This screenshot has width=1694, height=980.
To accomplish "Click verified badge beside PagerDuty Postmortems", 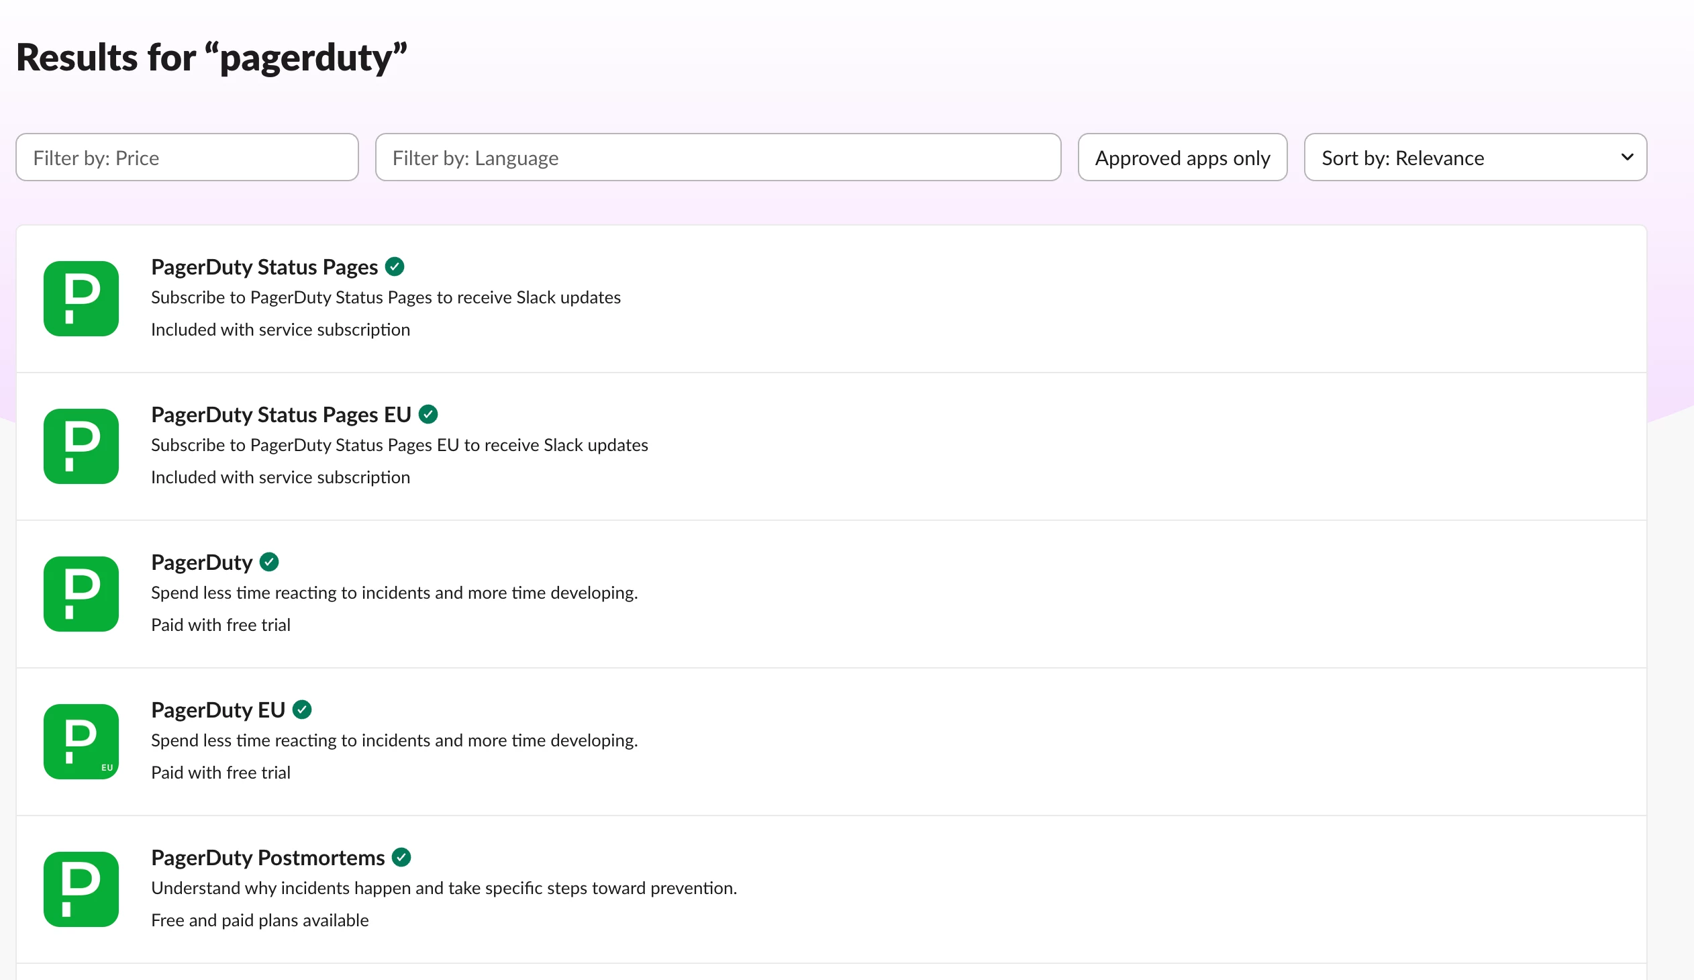I will pos(401,858).
